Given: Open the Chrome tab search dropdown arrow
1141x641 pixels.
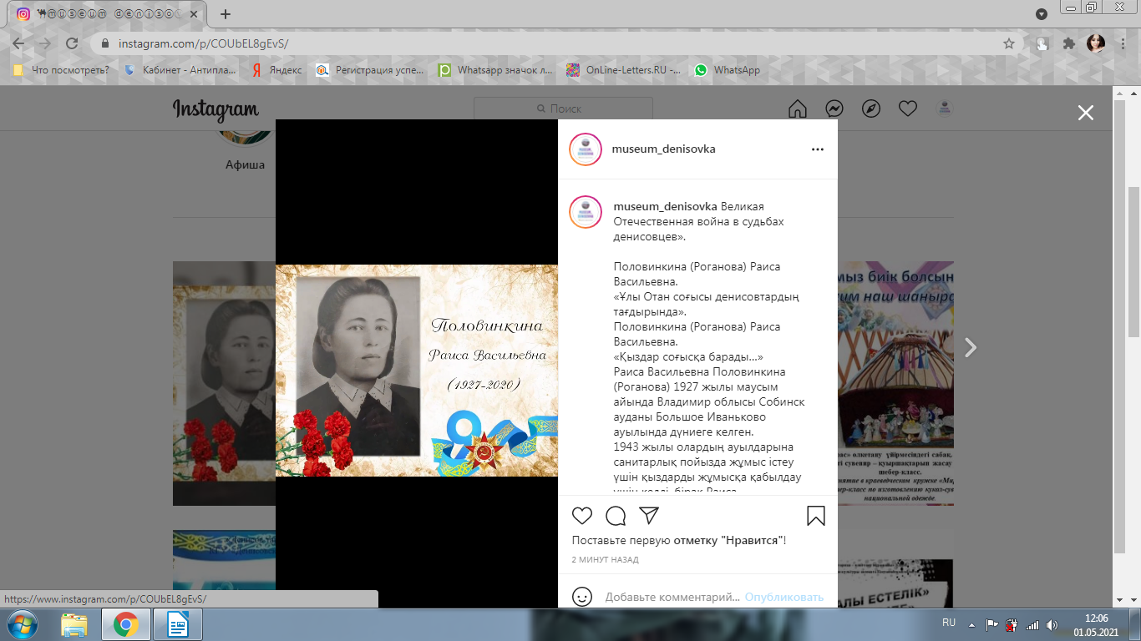Looking at the screenshot, I should pos(1041,14).
